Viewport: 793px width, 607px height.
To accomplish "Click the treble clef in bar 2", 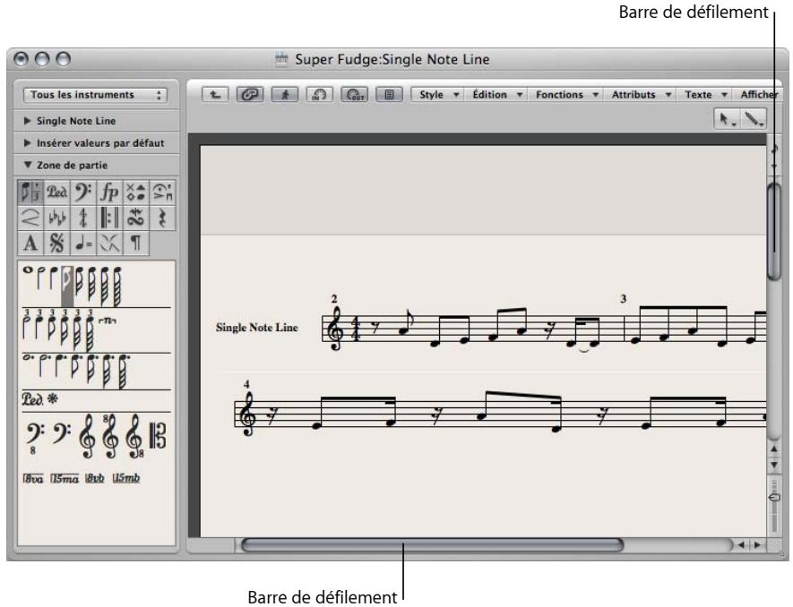I will 335,329.
